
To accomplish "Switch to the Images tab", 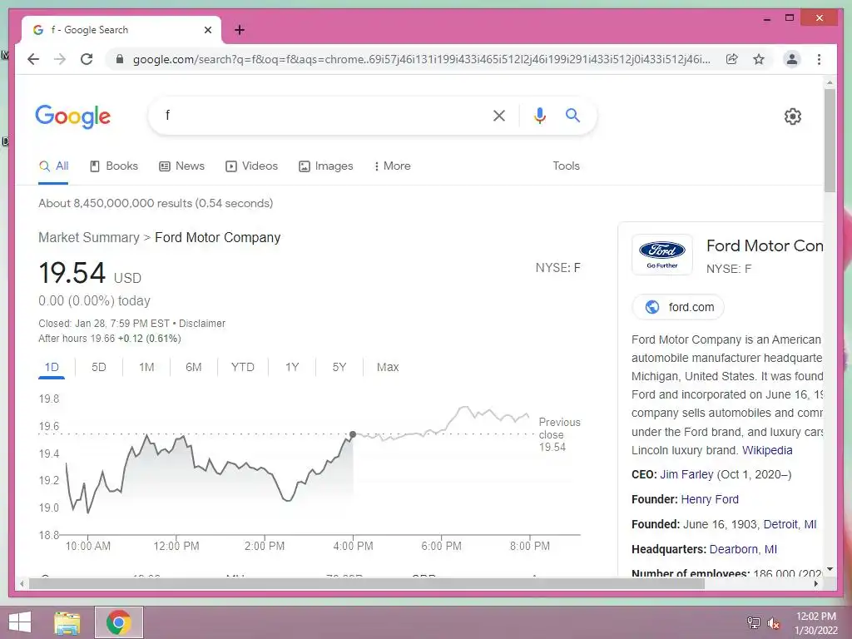I will click(x=325, y=166).
